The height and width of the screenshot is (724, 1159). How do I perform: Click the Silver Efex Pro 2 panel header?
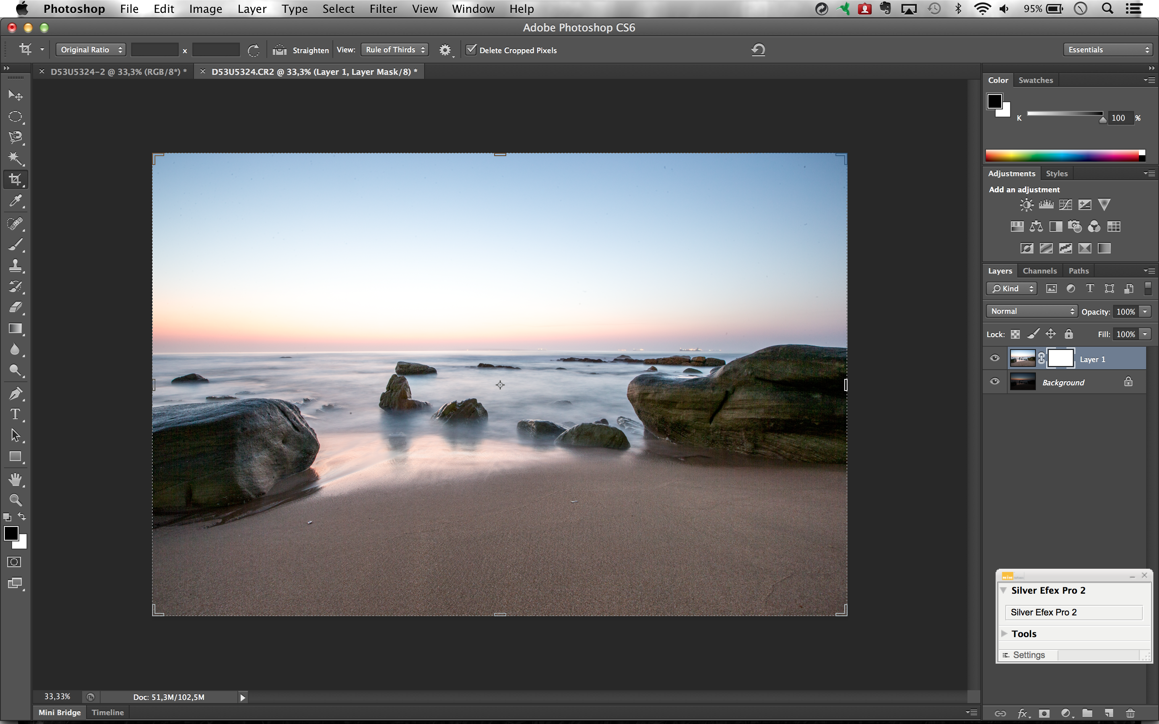(x=1050, y=590)
